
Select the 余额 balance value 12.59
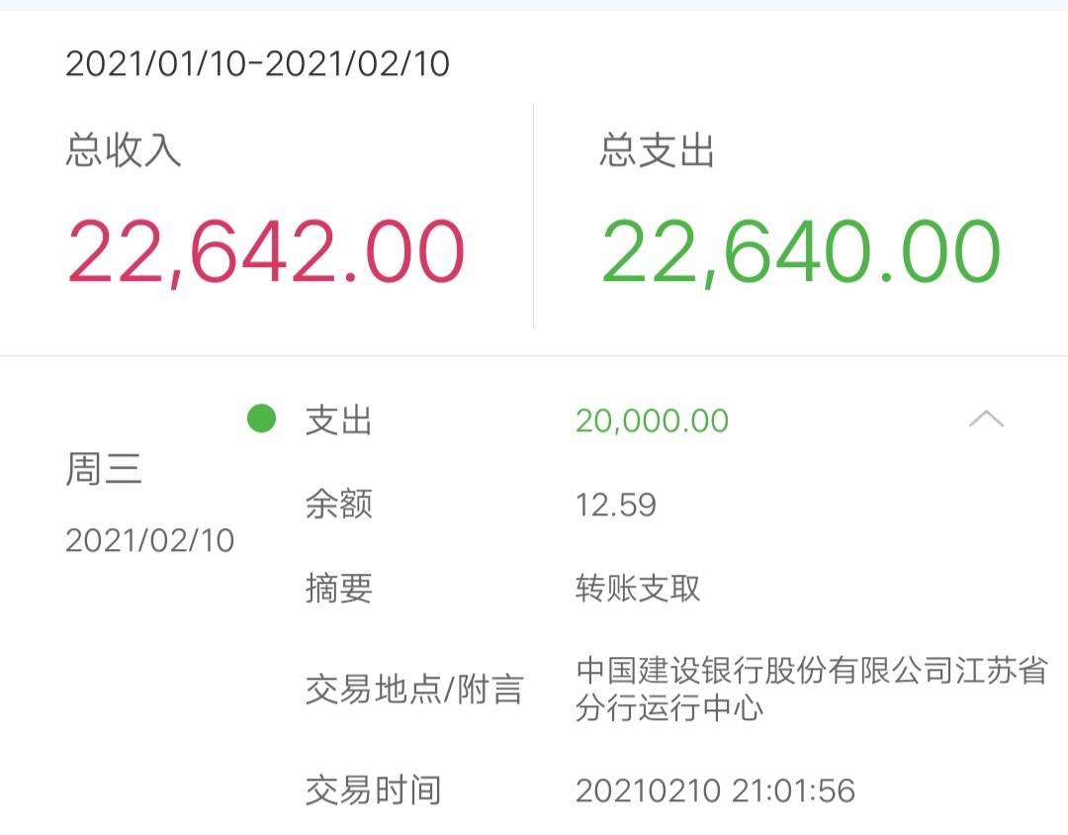point(615,505)
